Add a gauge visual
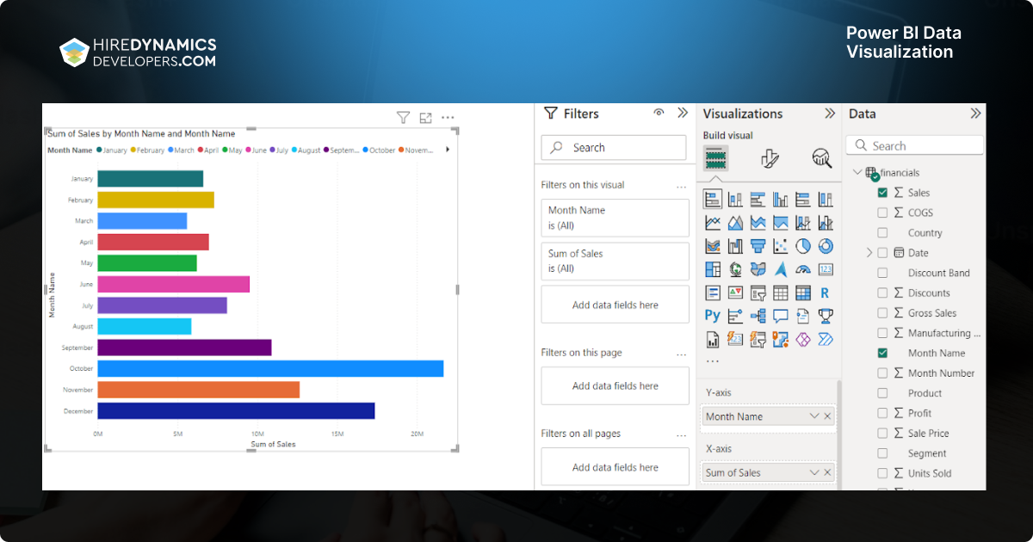 (x=802, y=269)
